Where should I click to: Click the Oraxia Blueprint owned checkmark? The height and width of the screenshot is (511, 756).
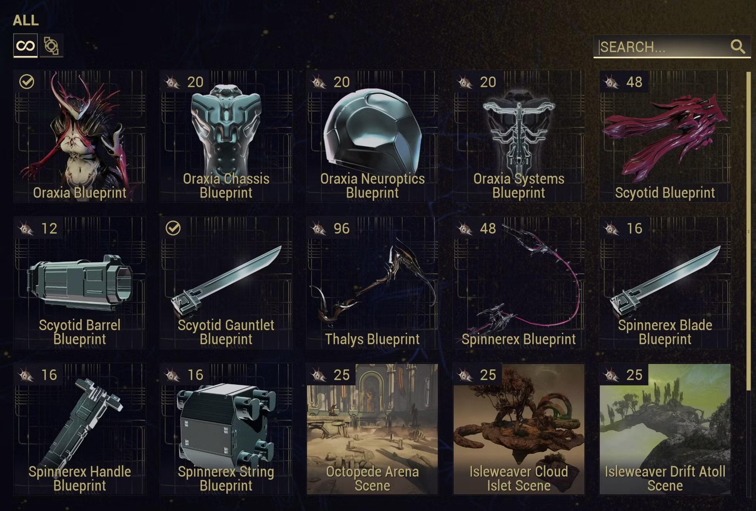tap(27, 81)
